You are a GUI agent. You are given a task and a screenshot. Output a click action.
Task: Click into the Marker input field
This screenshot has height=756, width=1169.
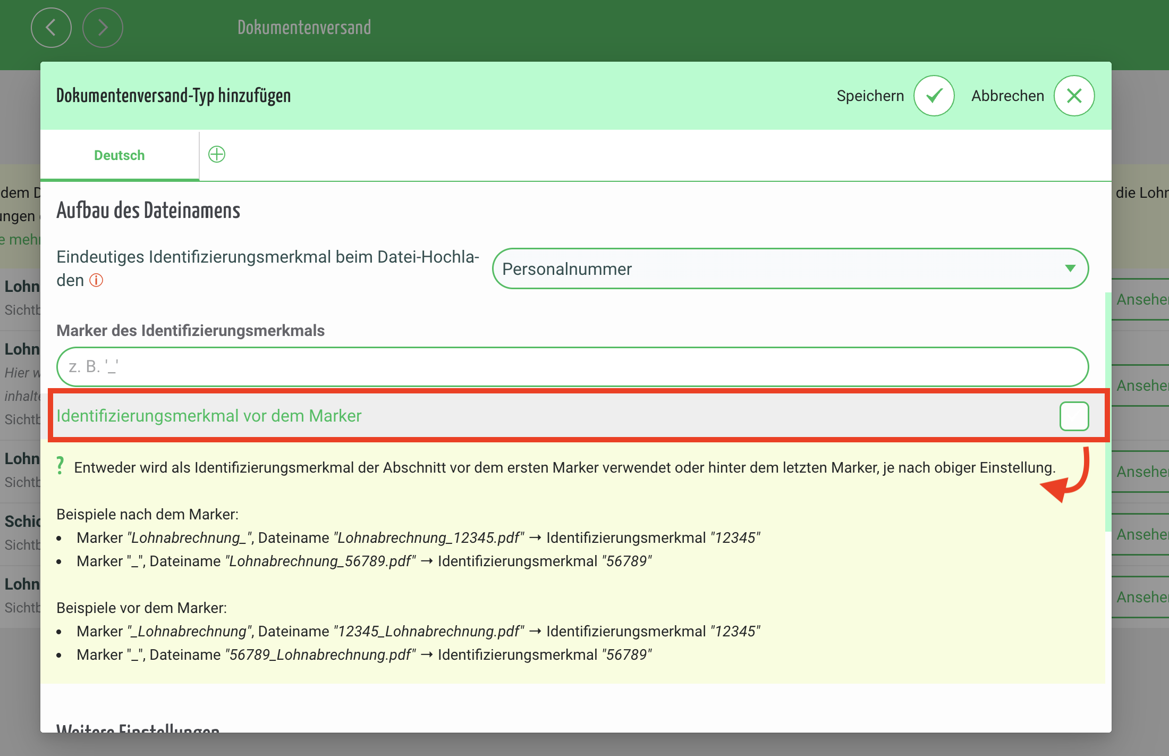tap(572, 367)
